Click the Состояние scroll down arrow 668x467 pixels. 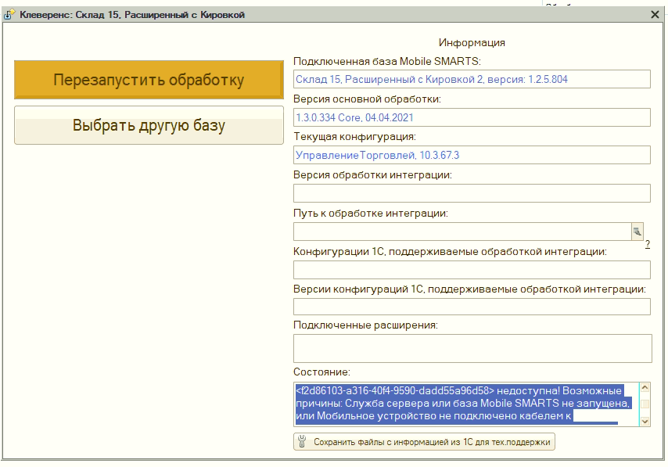click(645, 422)
